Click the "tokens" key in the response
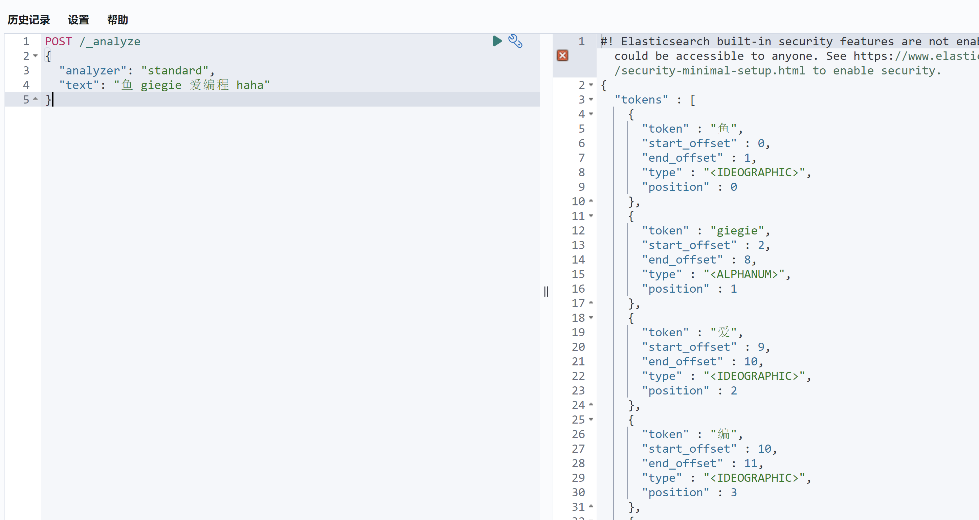Image resolution: width=979 pixels, height=520 pixels. tap(642, 100)
